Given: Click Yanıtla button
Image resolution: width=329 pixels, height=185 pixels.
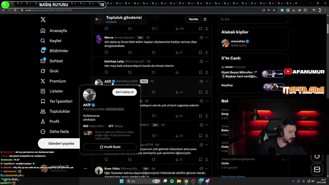Looking at the screenshot, I should [193, 19].
